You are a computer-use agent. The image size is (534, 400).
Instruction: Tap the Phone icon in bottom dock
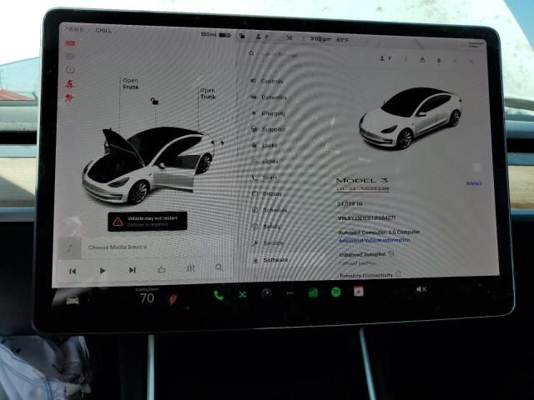219,294
